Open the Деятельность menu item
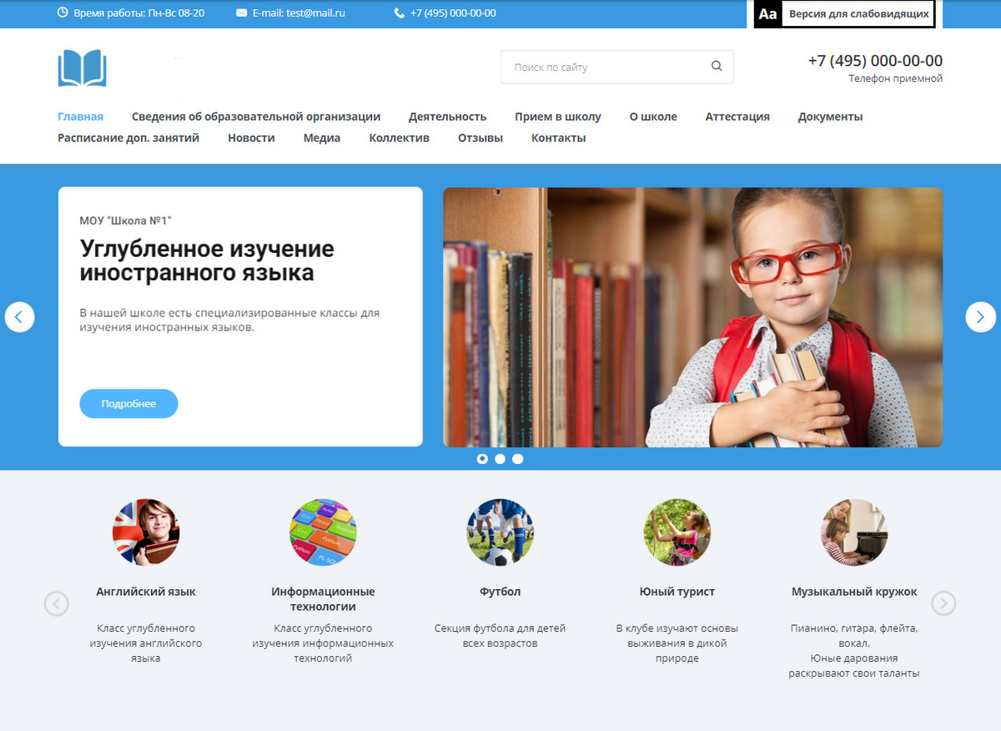 [447, 117]
